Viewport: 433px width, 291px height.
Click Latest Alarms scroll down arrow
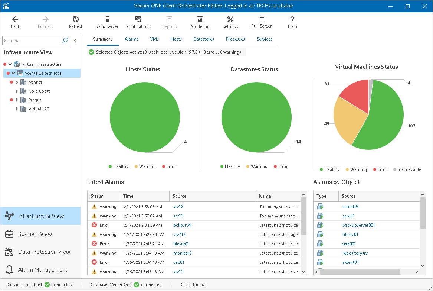pyautogui.click(x=304, y=272)
